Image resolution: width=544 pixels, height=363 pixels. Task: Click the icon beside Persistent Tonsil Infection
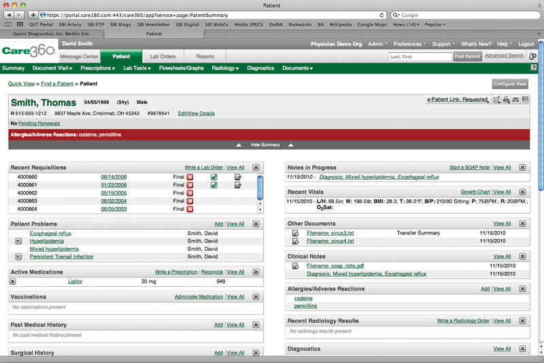pyautogui.click(x=19, y=257)
